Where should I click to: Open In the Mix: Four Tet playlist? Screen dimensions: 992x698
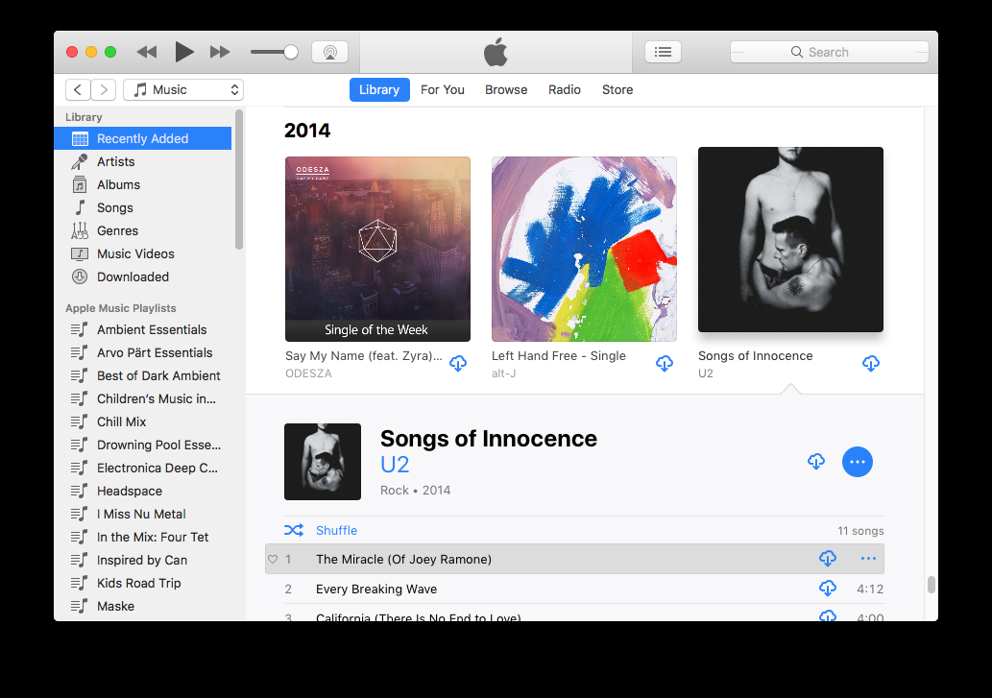(x=143, y=538)
